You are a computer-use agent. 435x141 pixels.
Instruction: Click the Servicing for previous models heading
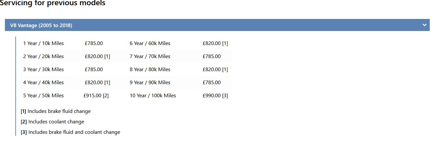click(x=53, y=3)
